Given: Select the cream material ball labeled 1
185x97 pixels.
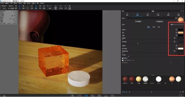Looking at the screenshot, I should click(179, 79).
